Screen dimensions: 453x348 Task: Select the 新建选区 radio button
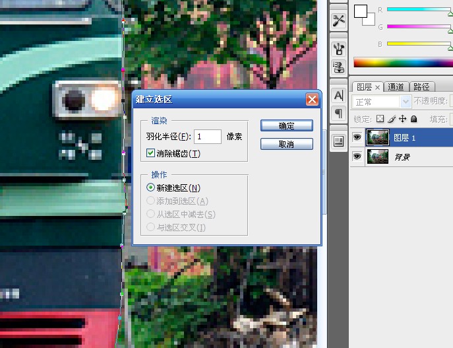click(151, 188)
